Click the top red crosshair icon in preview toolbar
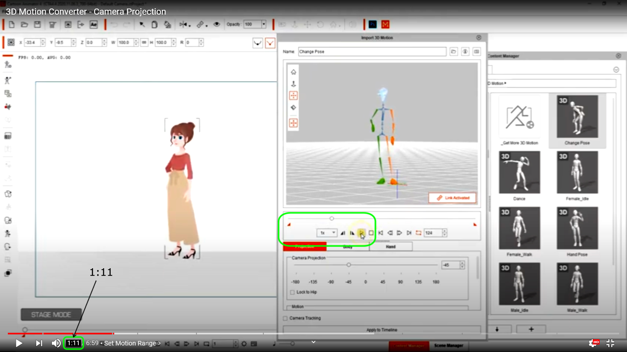The image size is (627, 352). pyautogui.click(x=293, y=95)
